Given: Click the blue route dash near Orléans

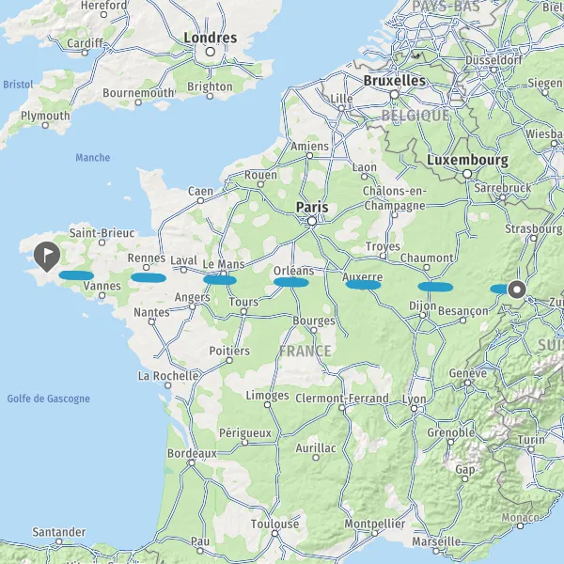Looking at the screenshot, I should 291,282.
